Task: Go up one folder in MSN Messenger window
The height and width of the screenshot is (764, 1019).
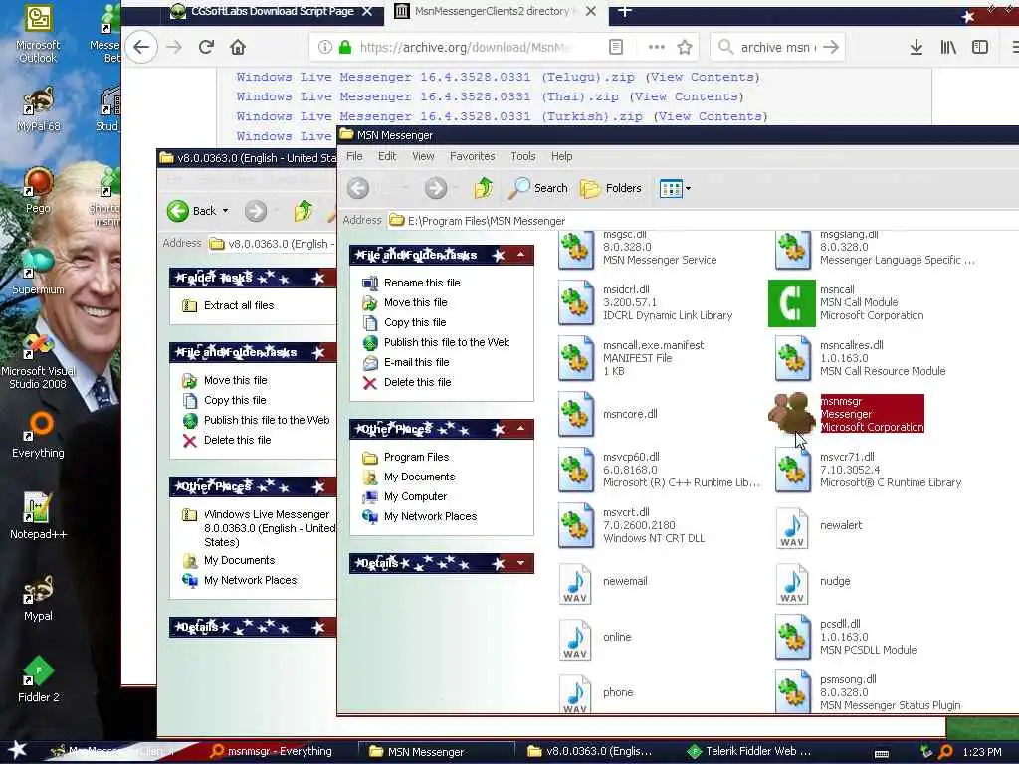Action: point(483,188)
